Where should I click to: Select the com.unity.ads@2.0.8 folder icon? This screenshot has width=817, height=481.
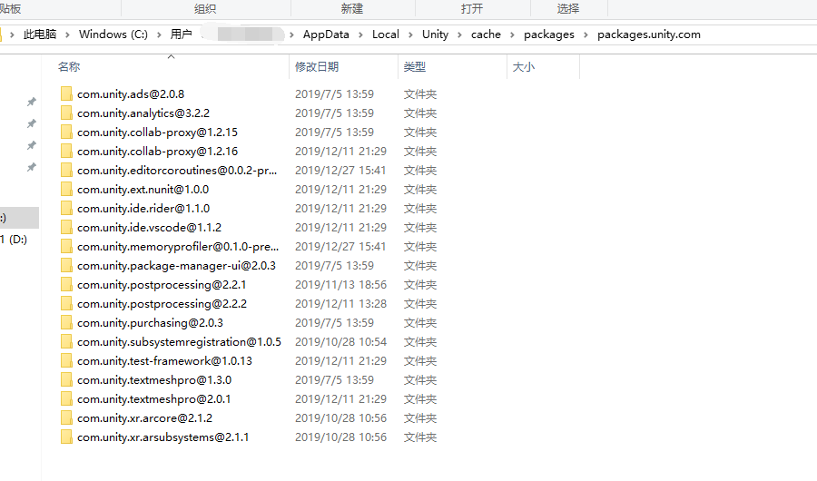tap(66, 93)
